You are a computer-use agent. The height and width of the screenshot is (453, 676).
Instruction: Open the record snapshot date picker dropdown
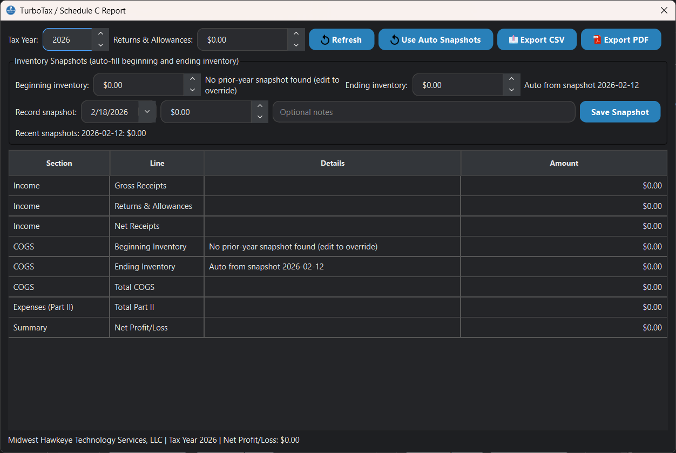[x=146, y=112]
